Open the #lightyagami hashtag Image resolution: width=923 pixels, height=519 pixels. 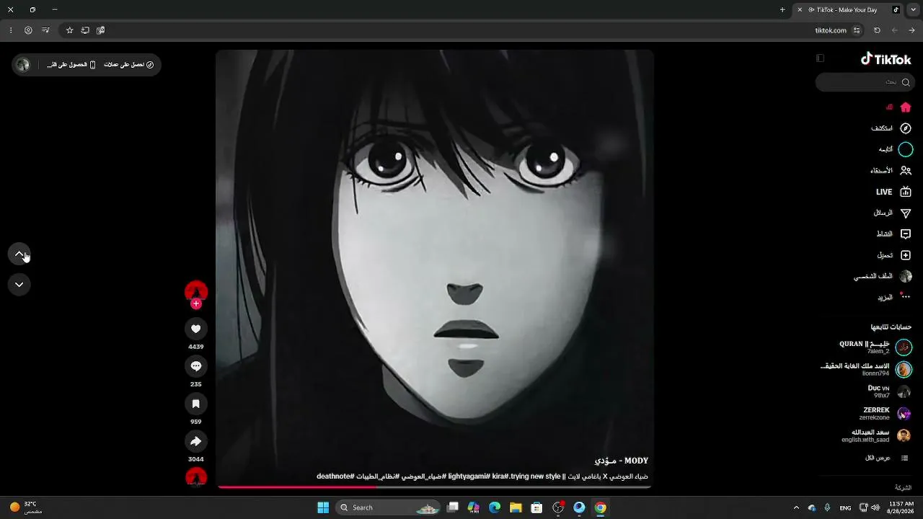pos(469,476)
